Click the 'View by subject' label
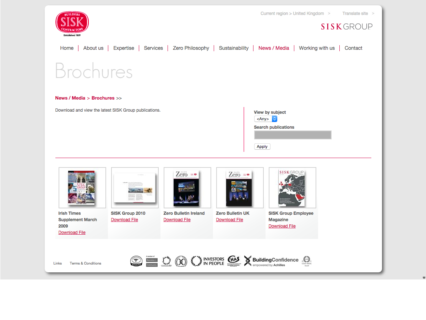Screen dimensions: 426x320 pos(270,112)
